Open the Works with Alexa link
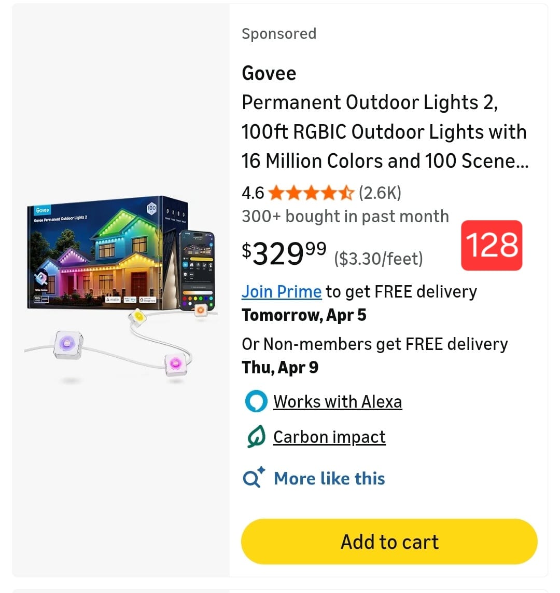560x593 pixels. [338, 402]
